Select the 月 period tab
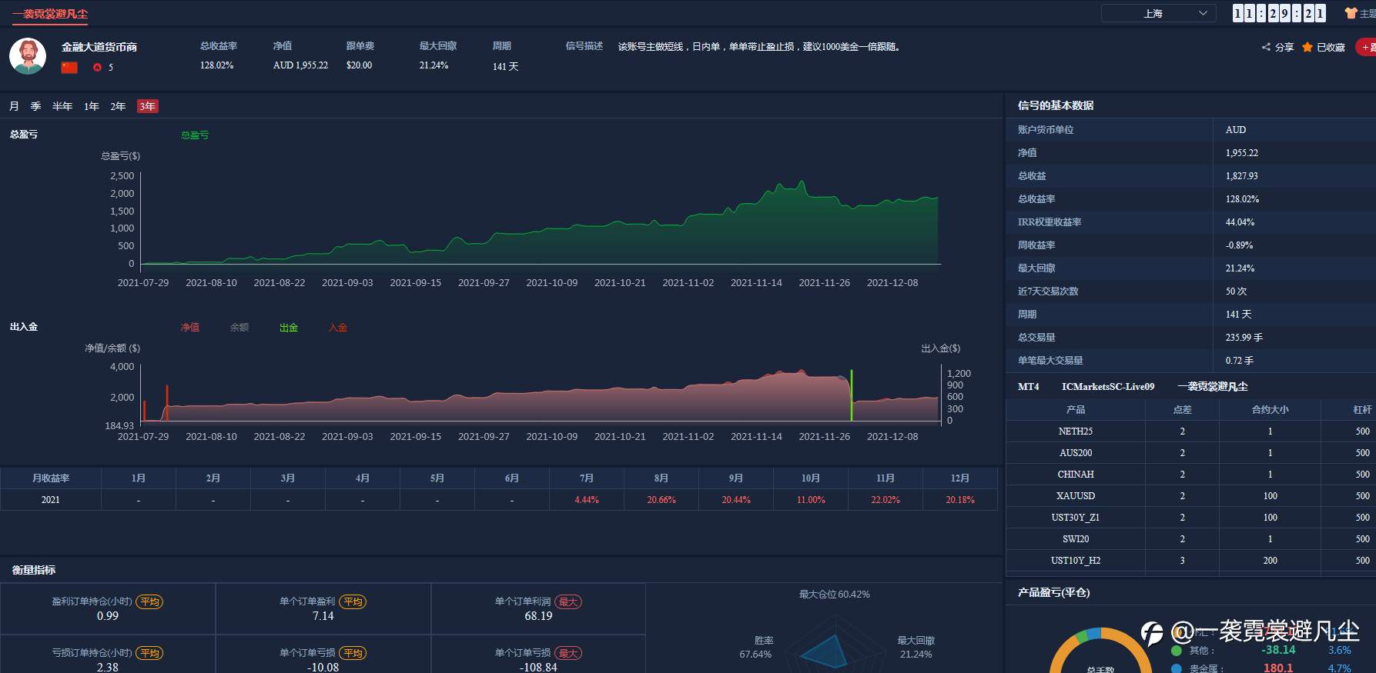 pos(14,106)
